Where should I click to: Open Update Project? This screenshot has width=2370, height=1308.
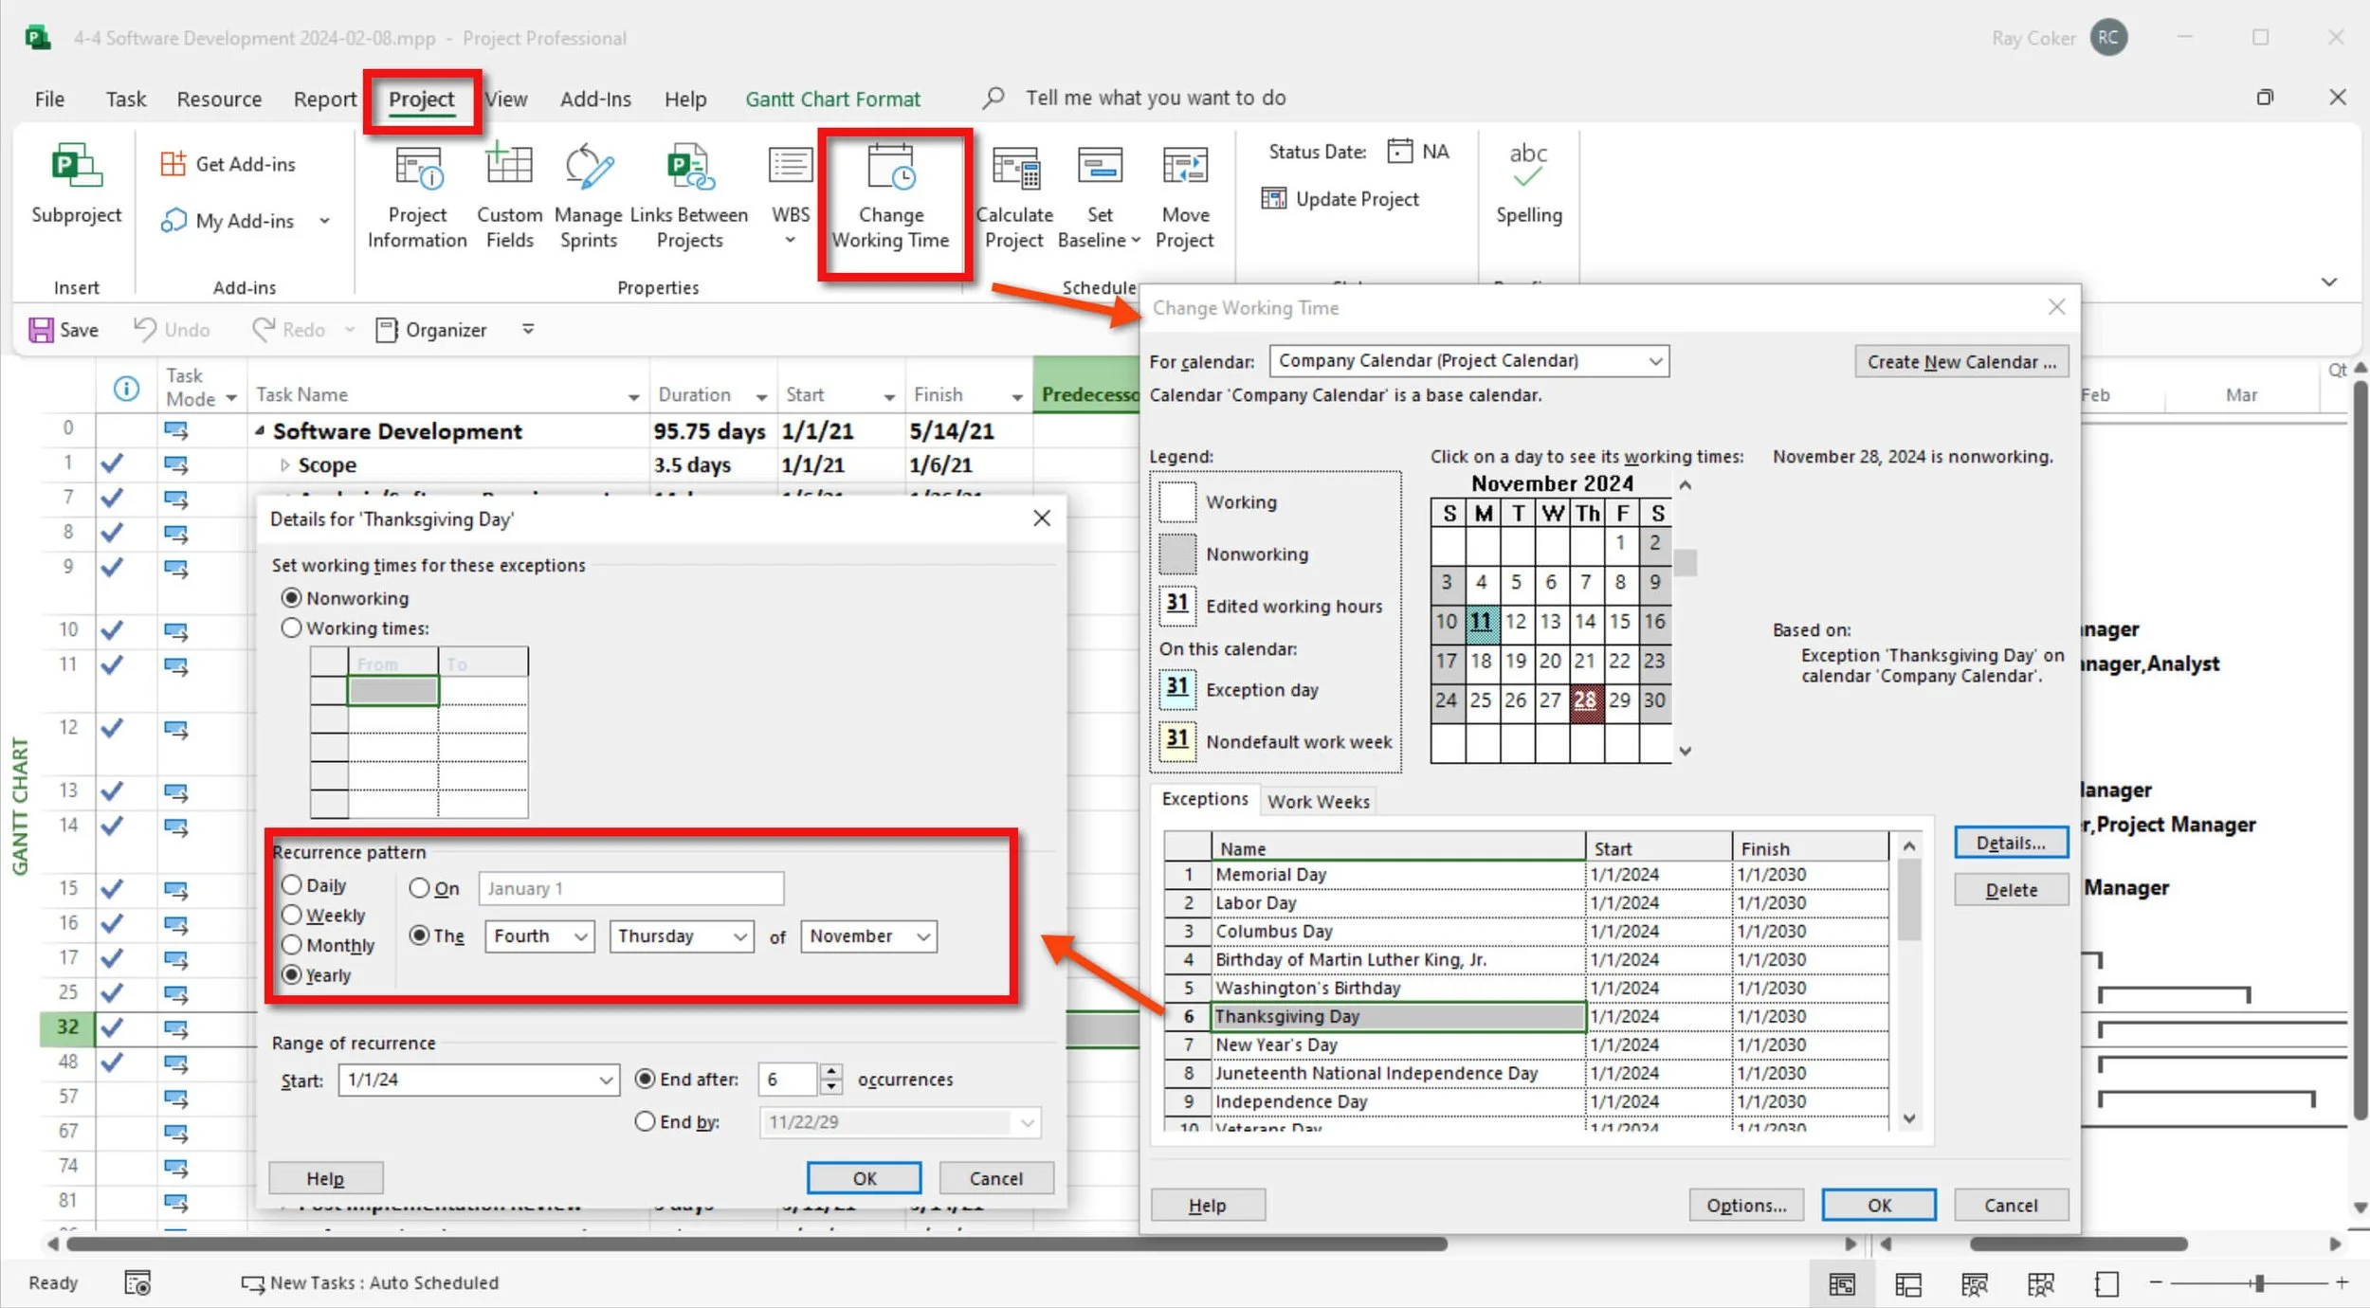(x=1340, y=199)
